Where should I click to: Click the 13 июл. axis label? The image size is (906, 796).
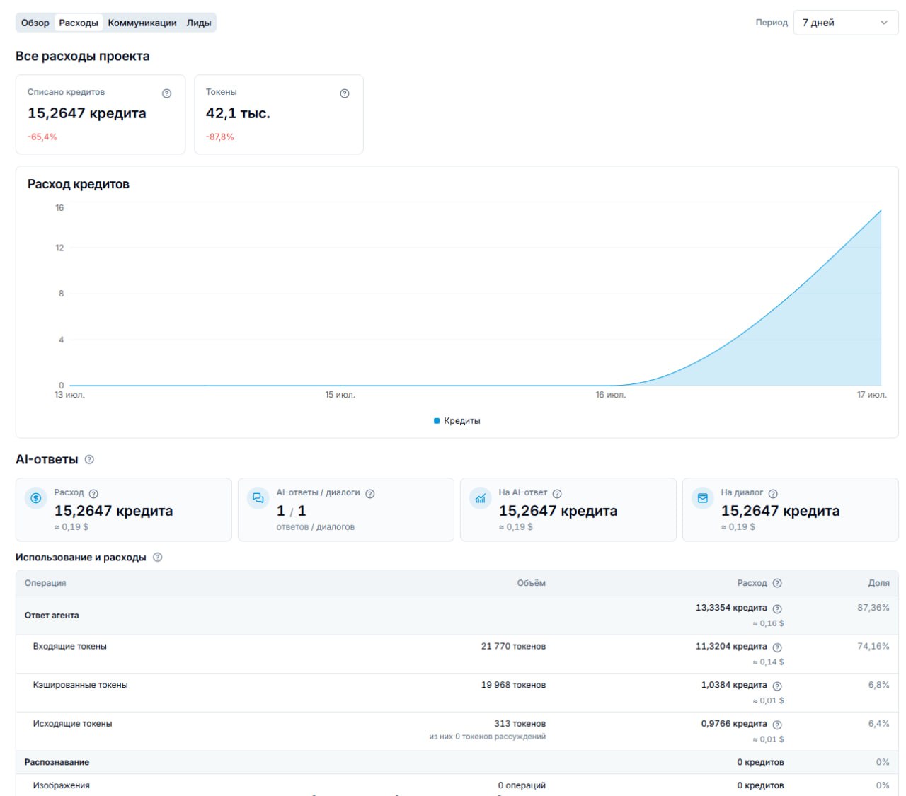point(69,395)
